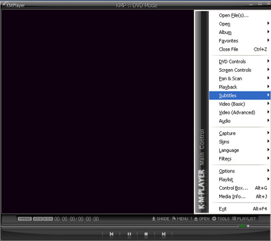Click the playback seek bar
Viewport: 271px width, 241px height.
point(119,226)
